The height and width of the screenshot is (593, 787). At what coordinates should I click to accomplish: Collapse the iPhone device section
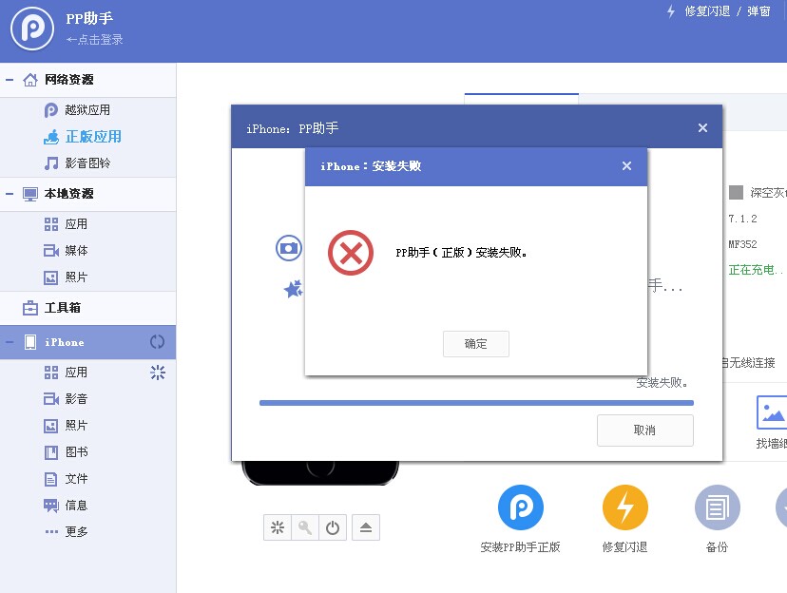(x=10, y=342)
